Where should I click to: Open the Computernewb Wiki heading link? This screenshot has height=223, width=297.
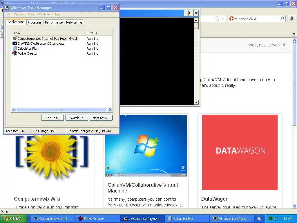click(x=37, y=199)
